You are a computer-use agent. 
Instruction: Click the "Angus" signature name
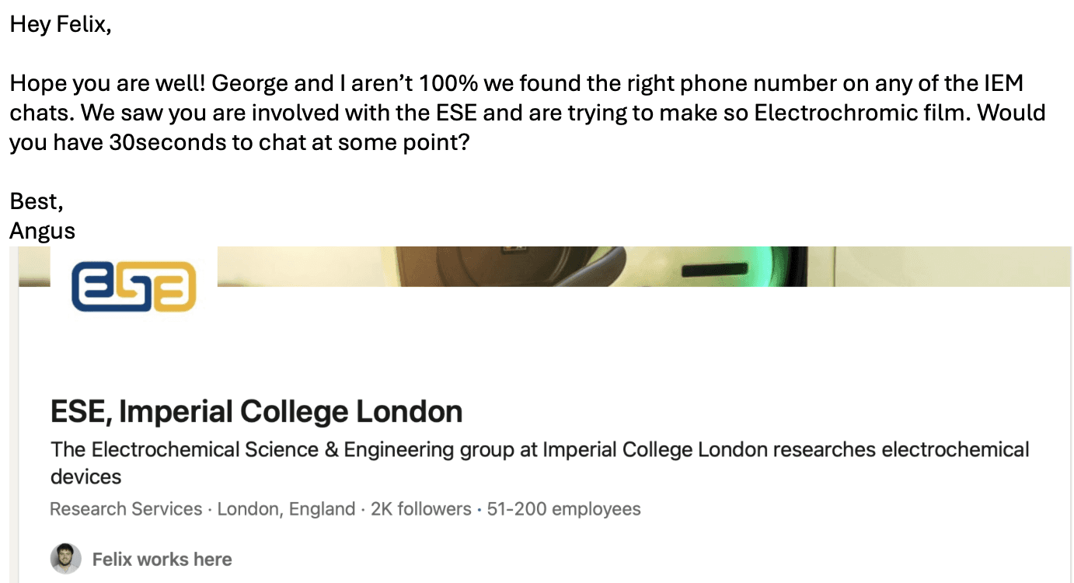coord(42,231)
